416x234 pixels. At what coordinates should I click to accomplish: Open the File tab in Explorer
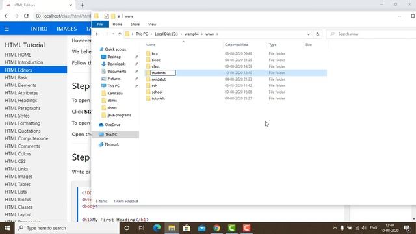point(99,25)
